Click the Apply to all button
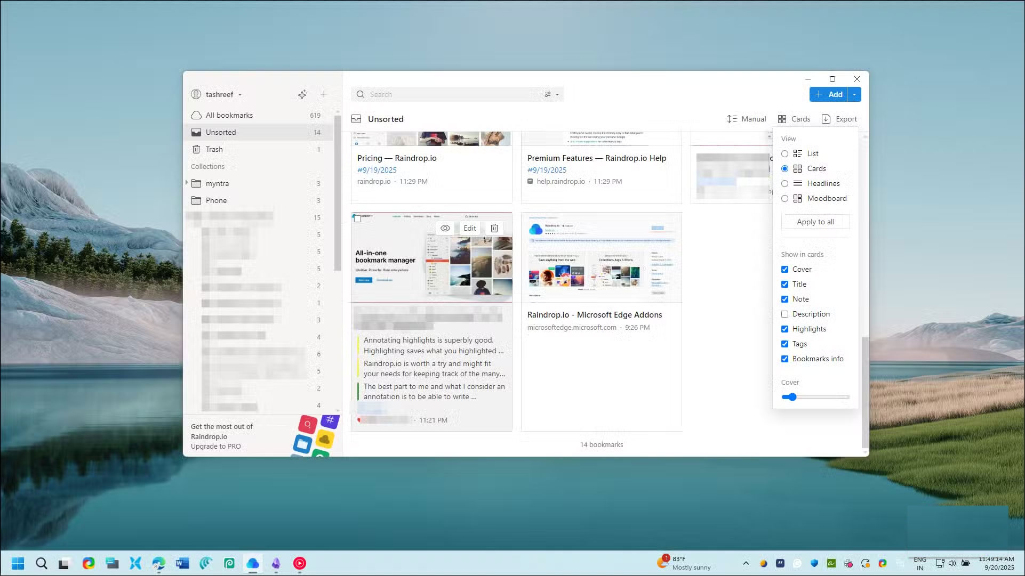This screenshot has height=576, width=1025. [x=815, y=222]
